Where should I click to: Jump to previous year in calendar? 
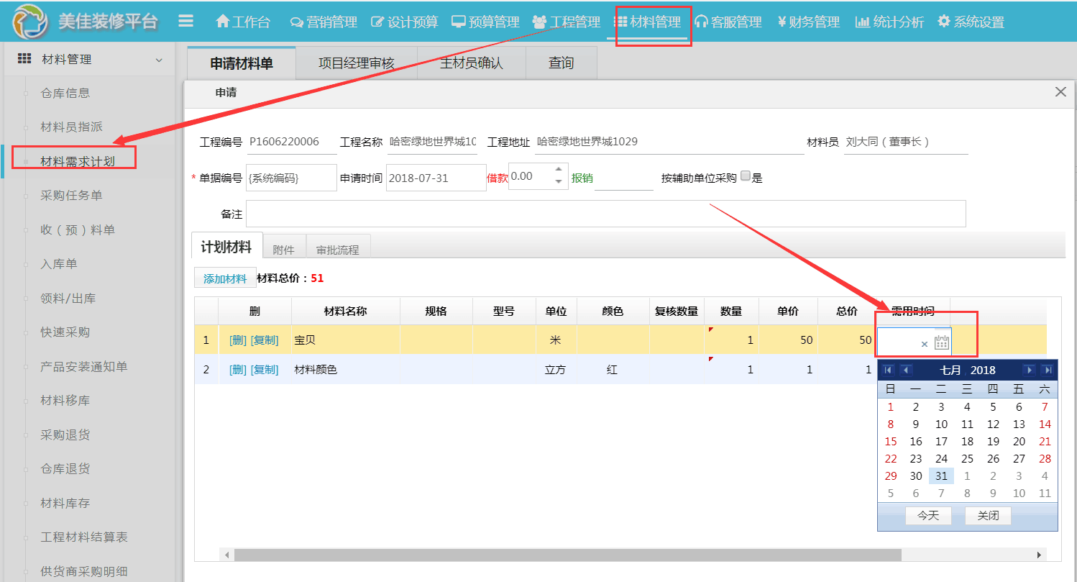[889, 370]
